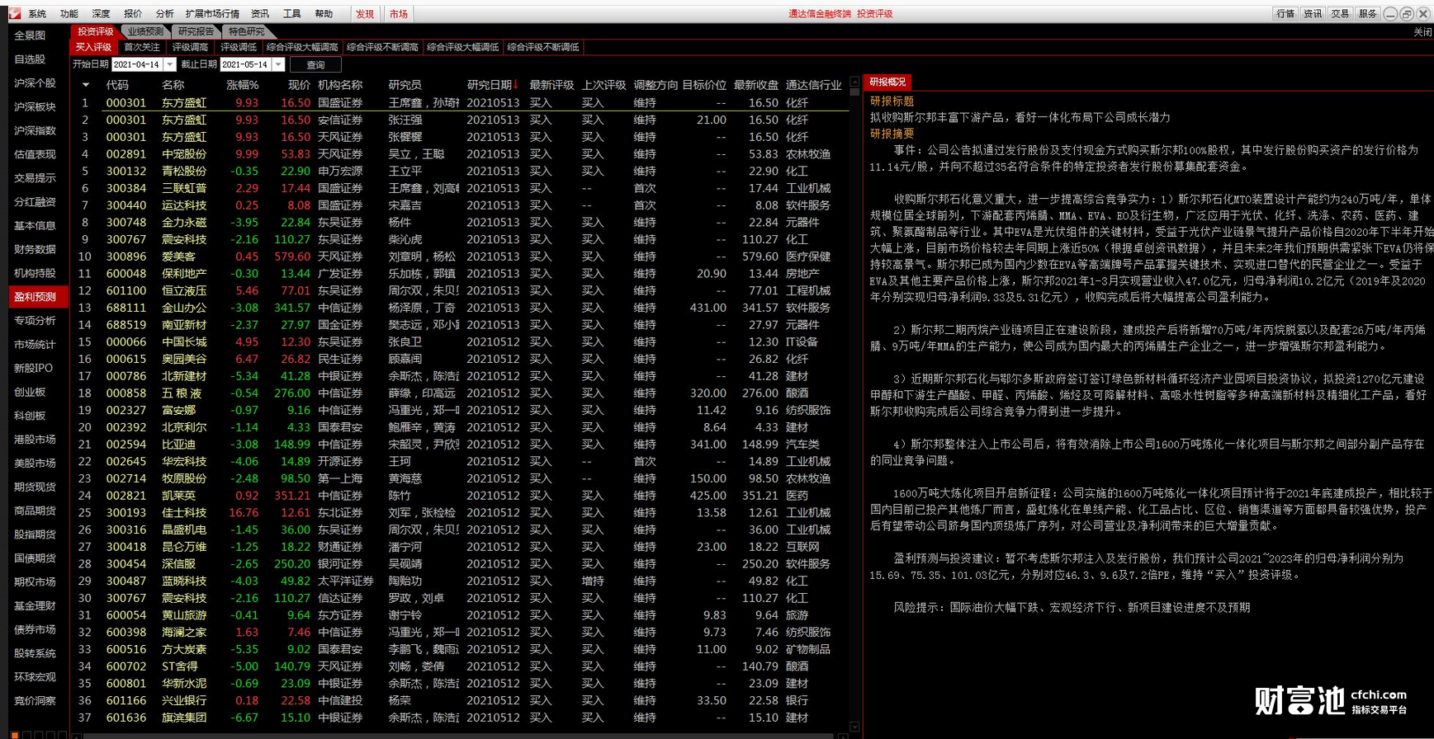This screenshot has height=739, width=1434.
Task: Click stock code 688519 in the table
Action: click(x=125, y=325)
